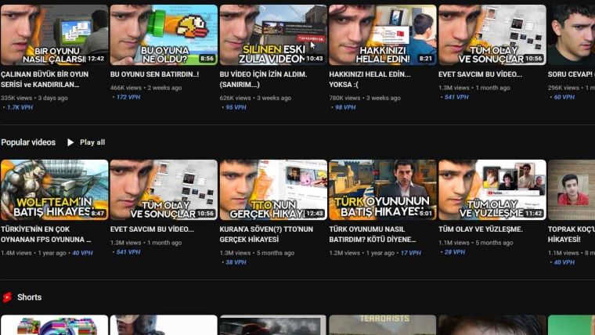Click the 11:42 duration badge

click(x=533, y=213)
